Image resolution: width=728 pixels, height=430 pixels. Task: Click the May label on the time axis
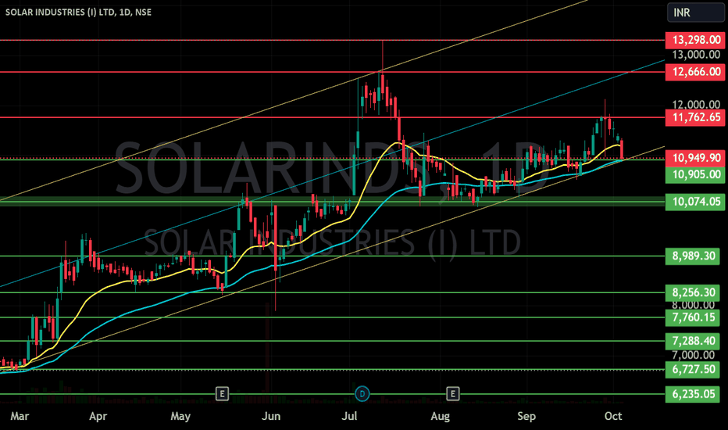coord(180,416)
